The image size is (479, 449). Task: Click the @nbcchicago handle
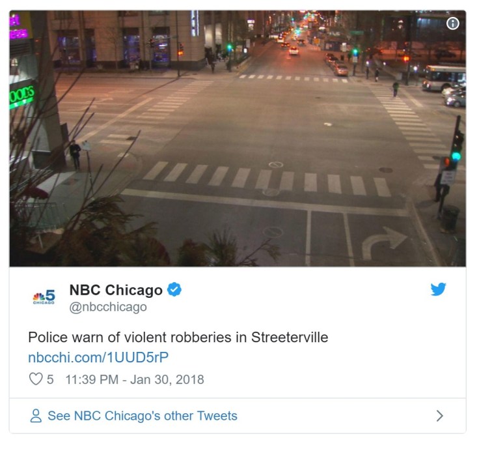(x=108, y=307)
